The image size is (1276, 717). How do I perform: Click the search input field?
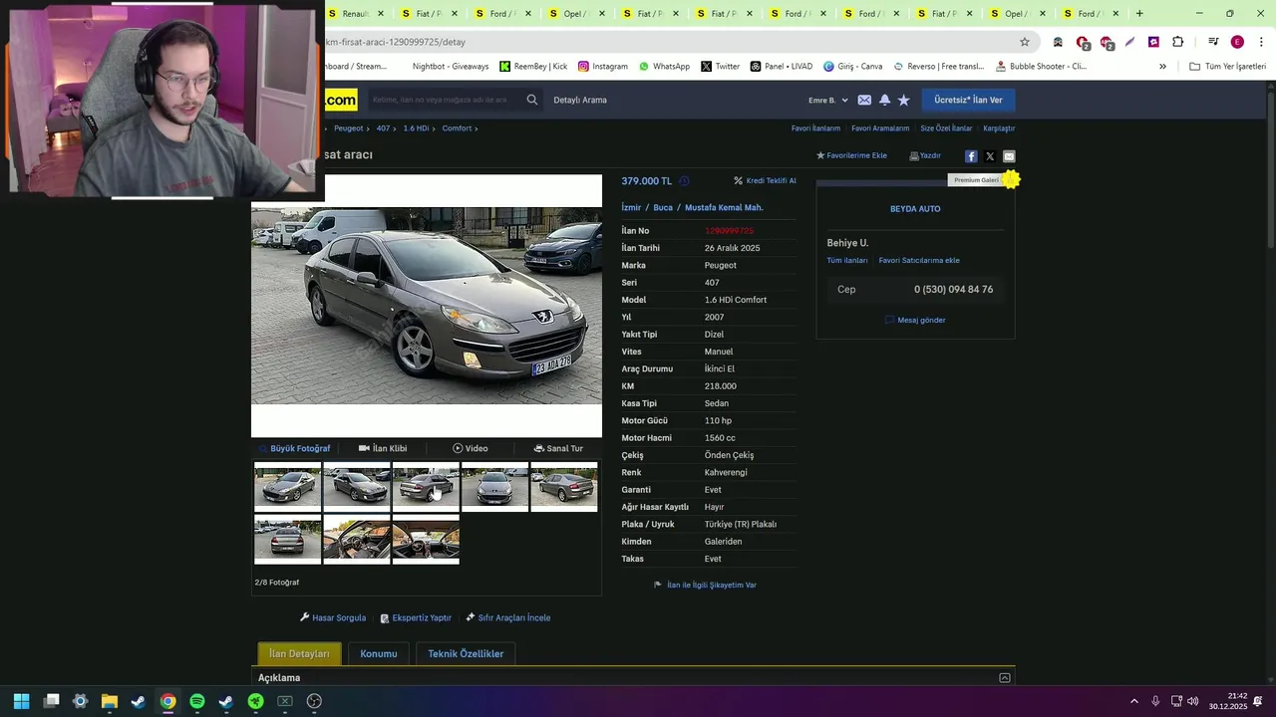[444, 100]
